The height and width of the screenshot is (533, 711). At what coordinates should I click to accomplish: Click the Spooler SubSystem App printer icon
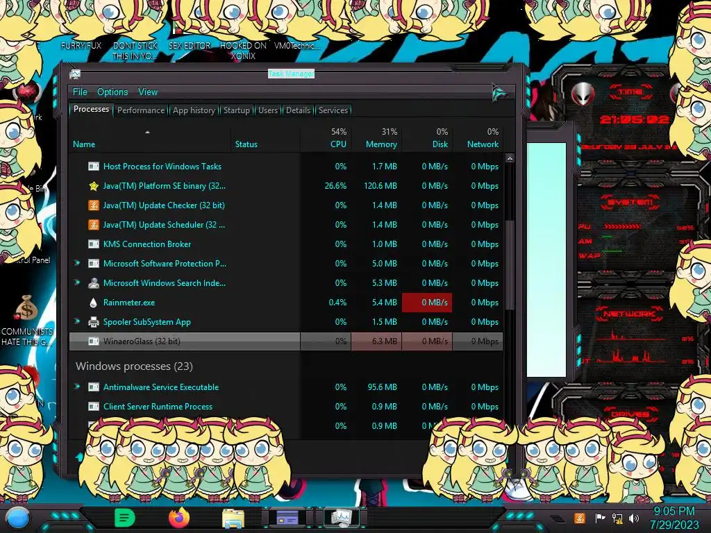click(x=94, y=322)
